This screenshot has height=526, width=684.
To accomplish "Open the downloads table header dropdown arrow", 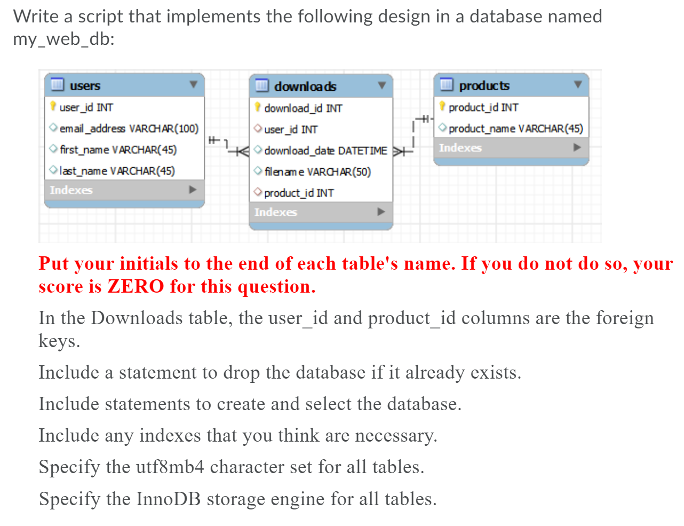I will 381,86.
